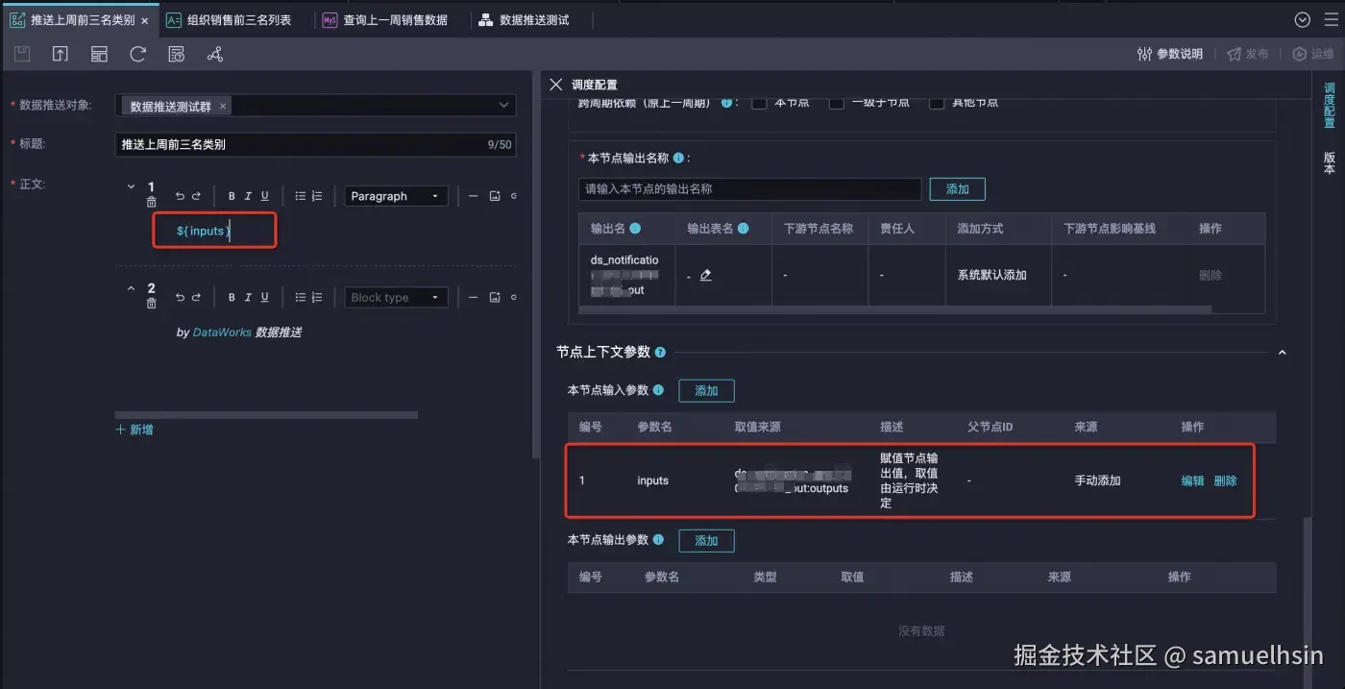
Task: Check the 其他节点 checkbox
Action: tap(936, 102)
